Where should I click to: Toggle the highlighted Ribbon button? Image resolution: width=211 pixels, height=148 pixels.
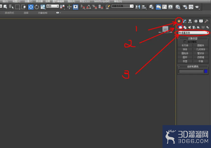(x=158, y=7)
